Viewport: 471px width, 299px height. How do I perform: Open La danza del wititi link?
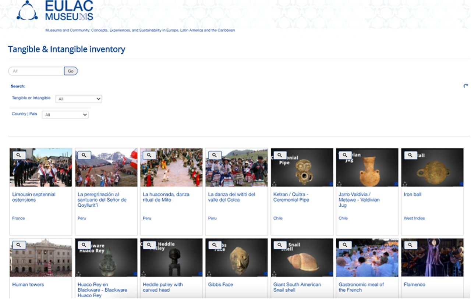231,197
